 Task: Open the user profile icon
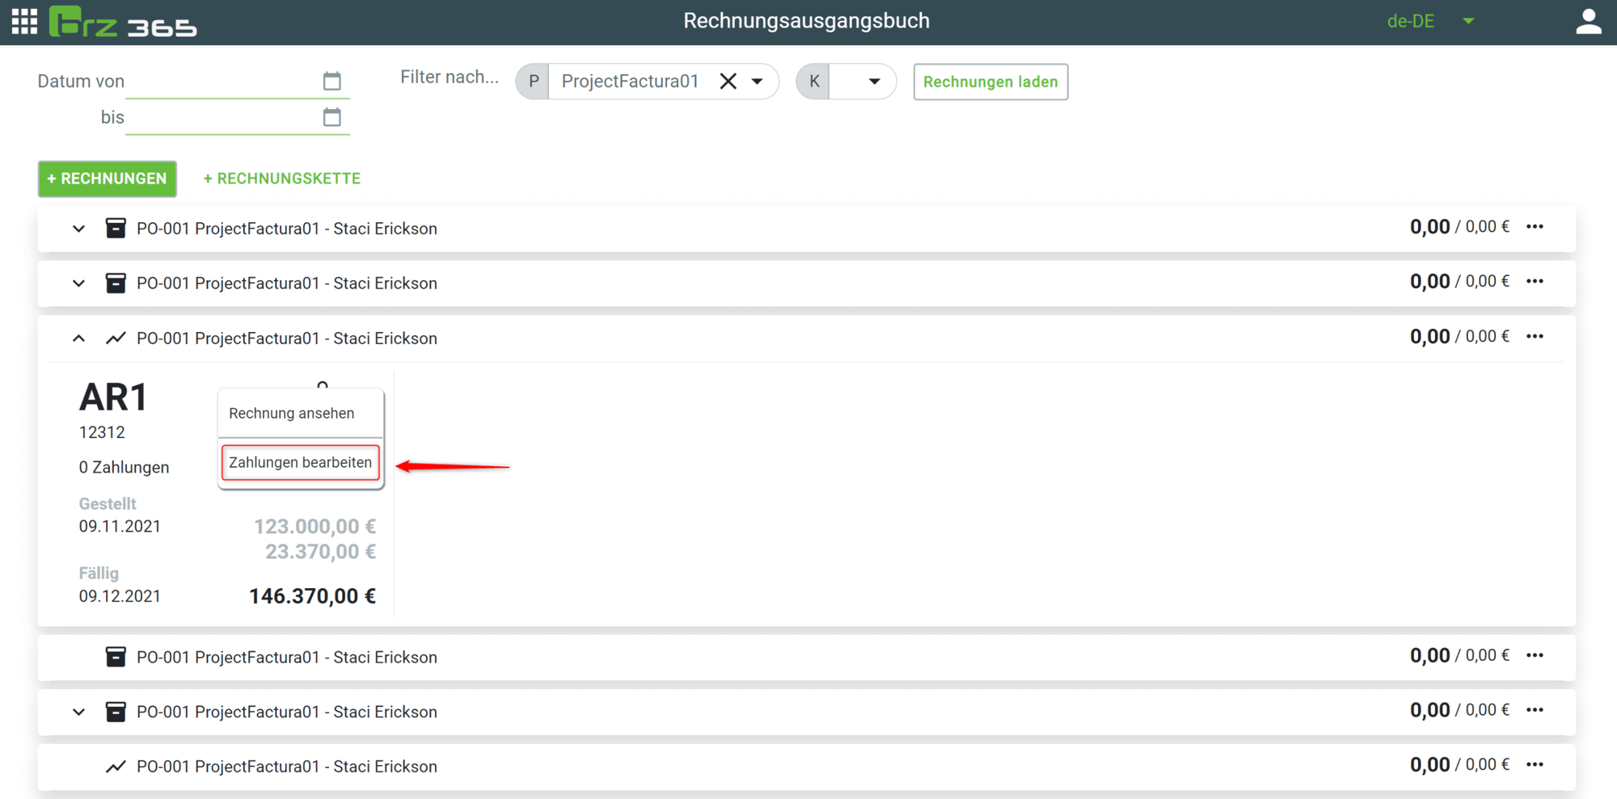[x=1589, y=22]
